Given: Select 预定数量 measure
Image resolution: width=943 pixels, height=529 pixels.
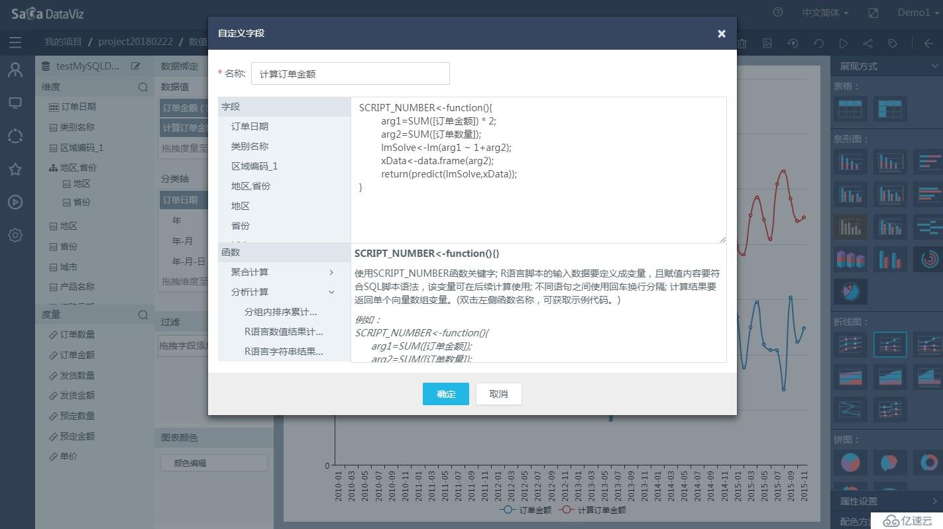Looking at the screenshot, I should [x=78, y=416].
